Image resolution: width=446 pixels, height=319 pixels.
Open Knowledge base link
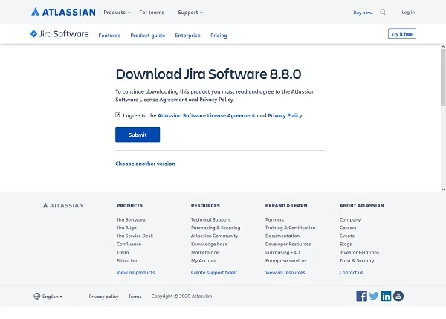coord(209,244)
